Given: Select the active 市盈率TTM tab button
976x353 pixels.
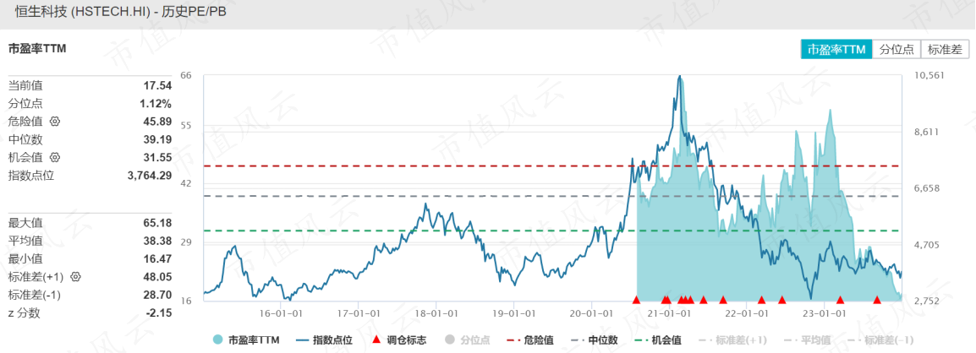Looking at the screenshot, I should click(x=836, y=51).
